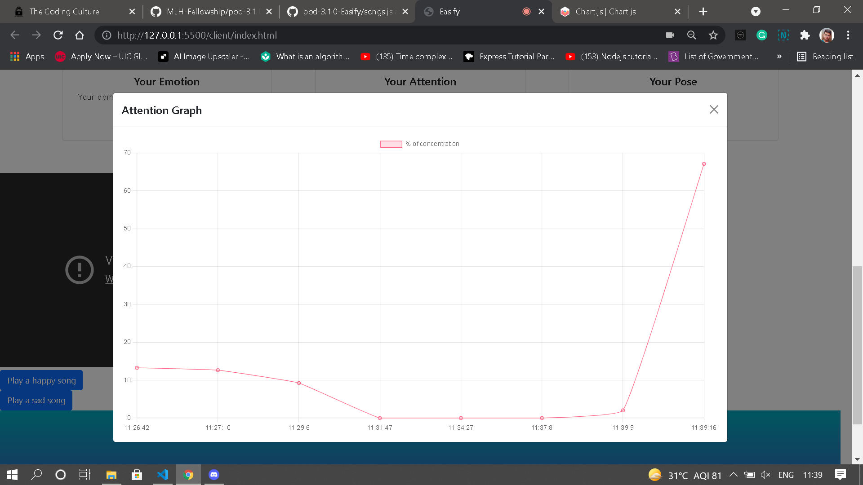Screen dimensions: 863x485
Task: Open the Extensions puzzle icon
Action: pyautogui.click(x=805, y=35)
